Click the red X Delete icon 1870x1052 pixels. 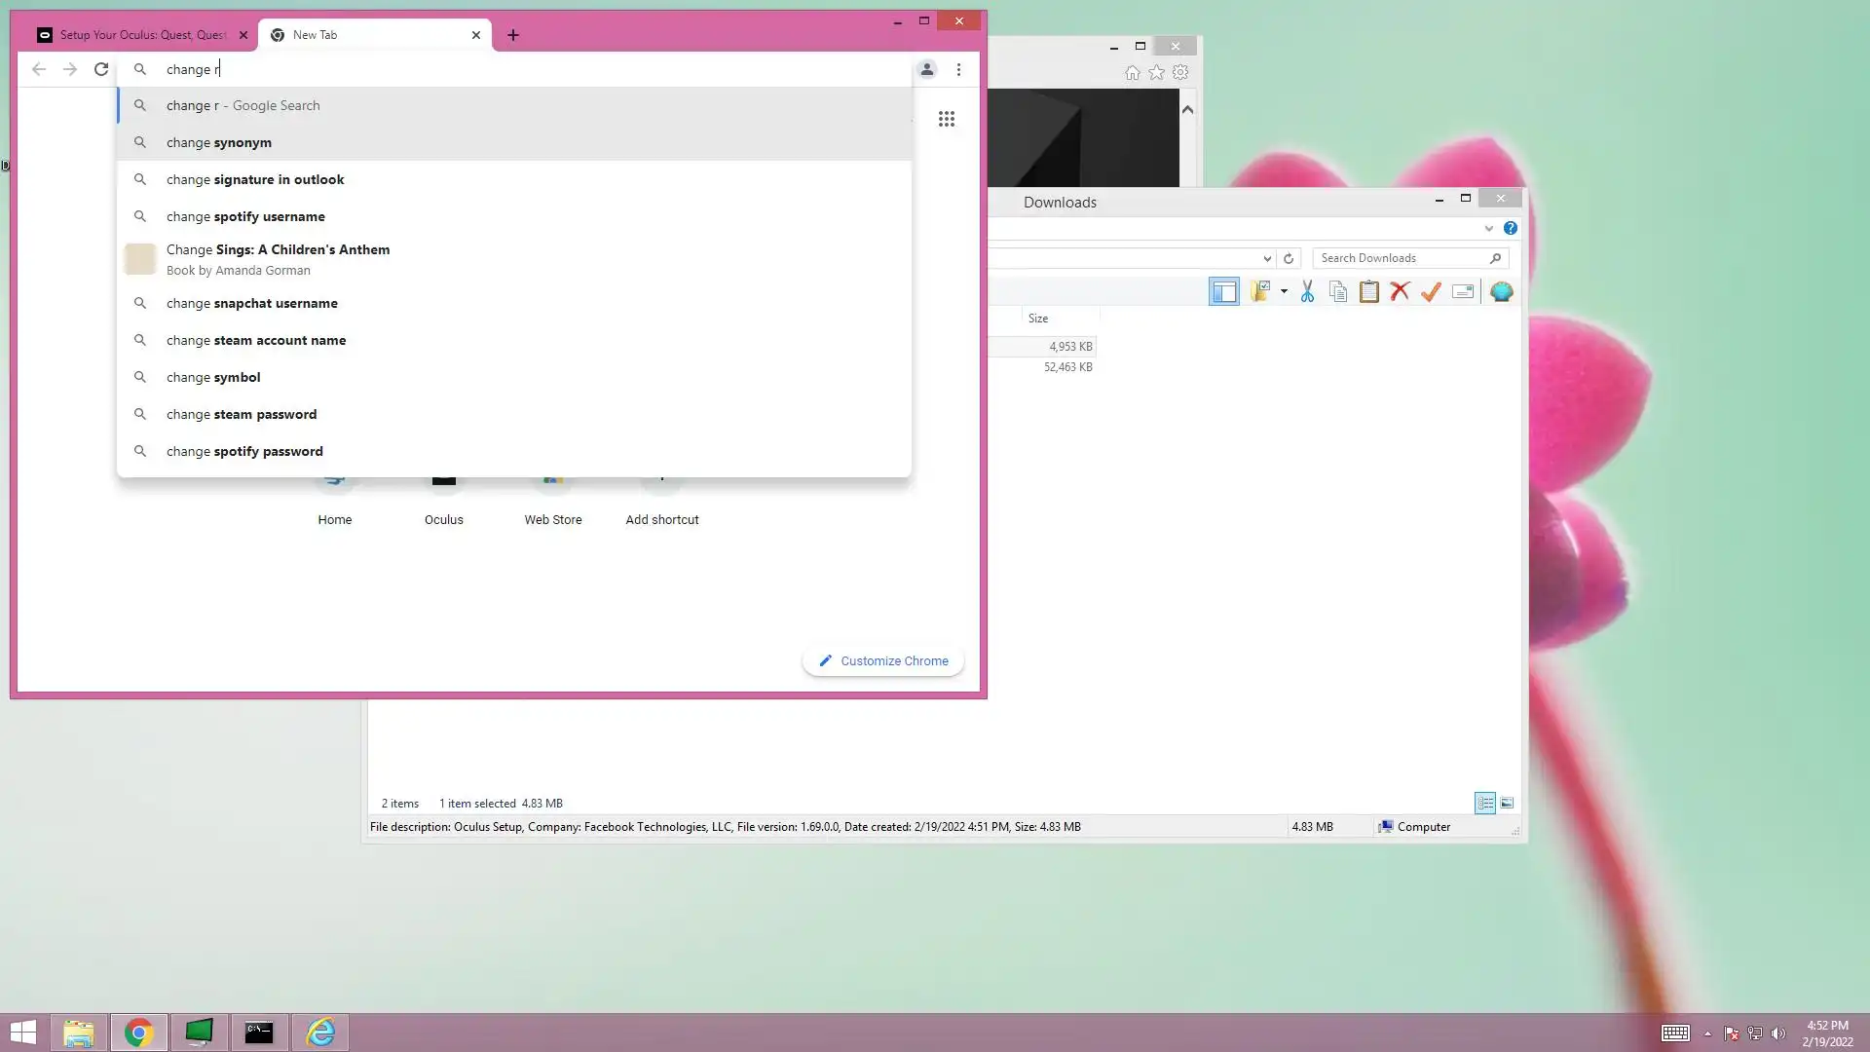1400,291
